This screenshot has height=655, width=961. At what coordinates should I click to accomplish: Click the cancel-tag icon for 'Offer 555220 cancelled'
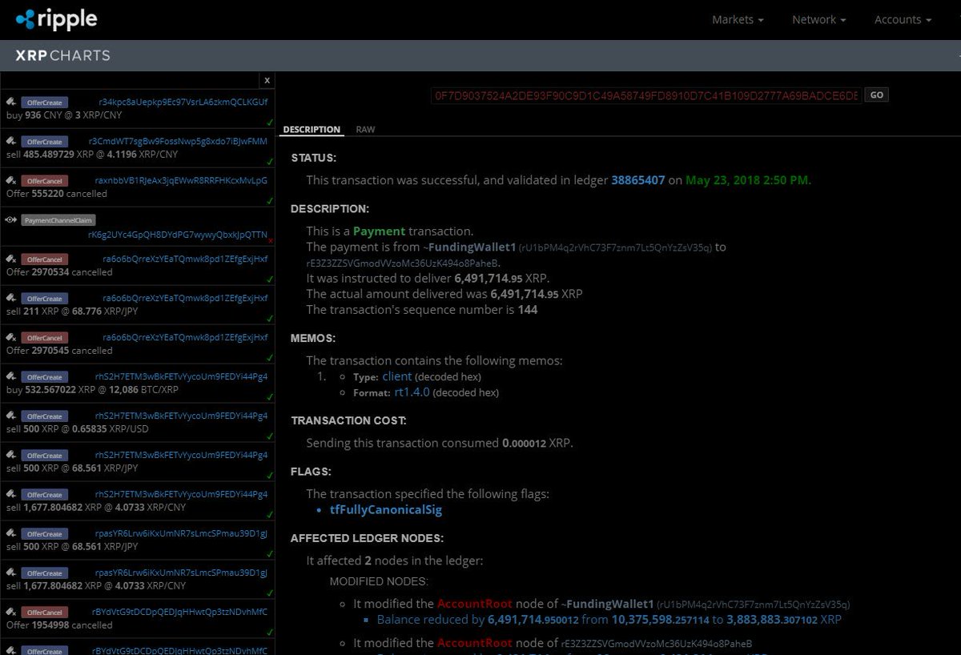(x=11, y=180)
